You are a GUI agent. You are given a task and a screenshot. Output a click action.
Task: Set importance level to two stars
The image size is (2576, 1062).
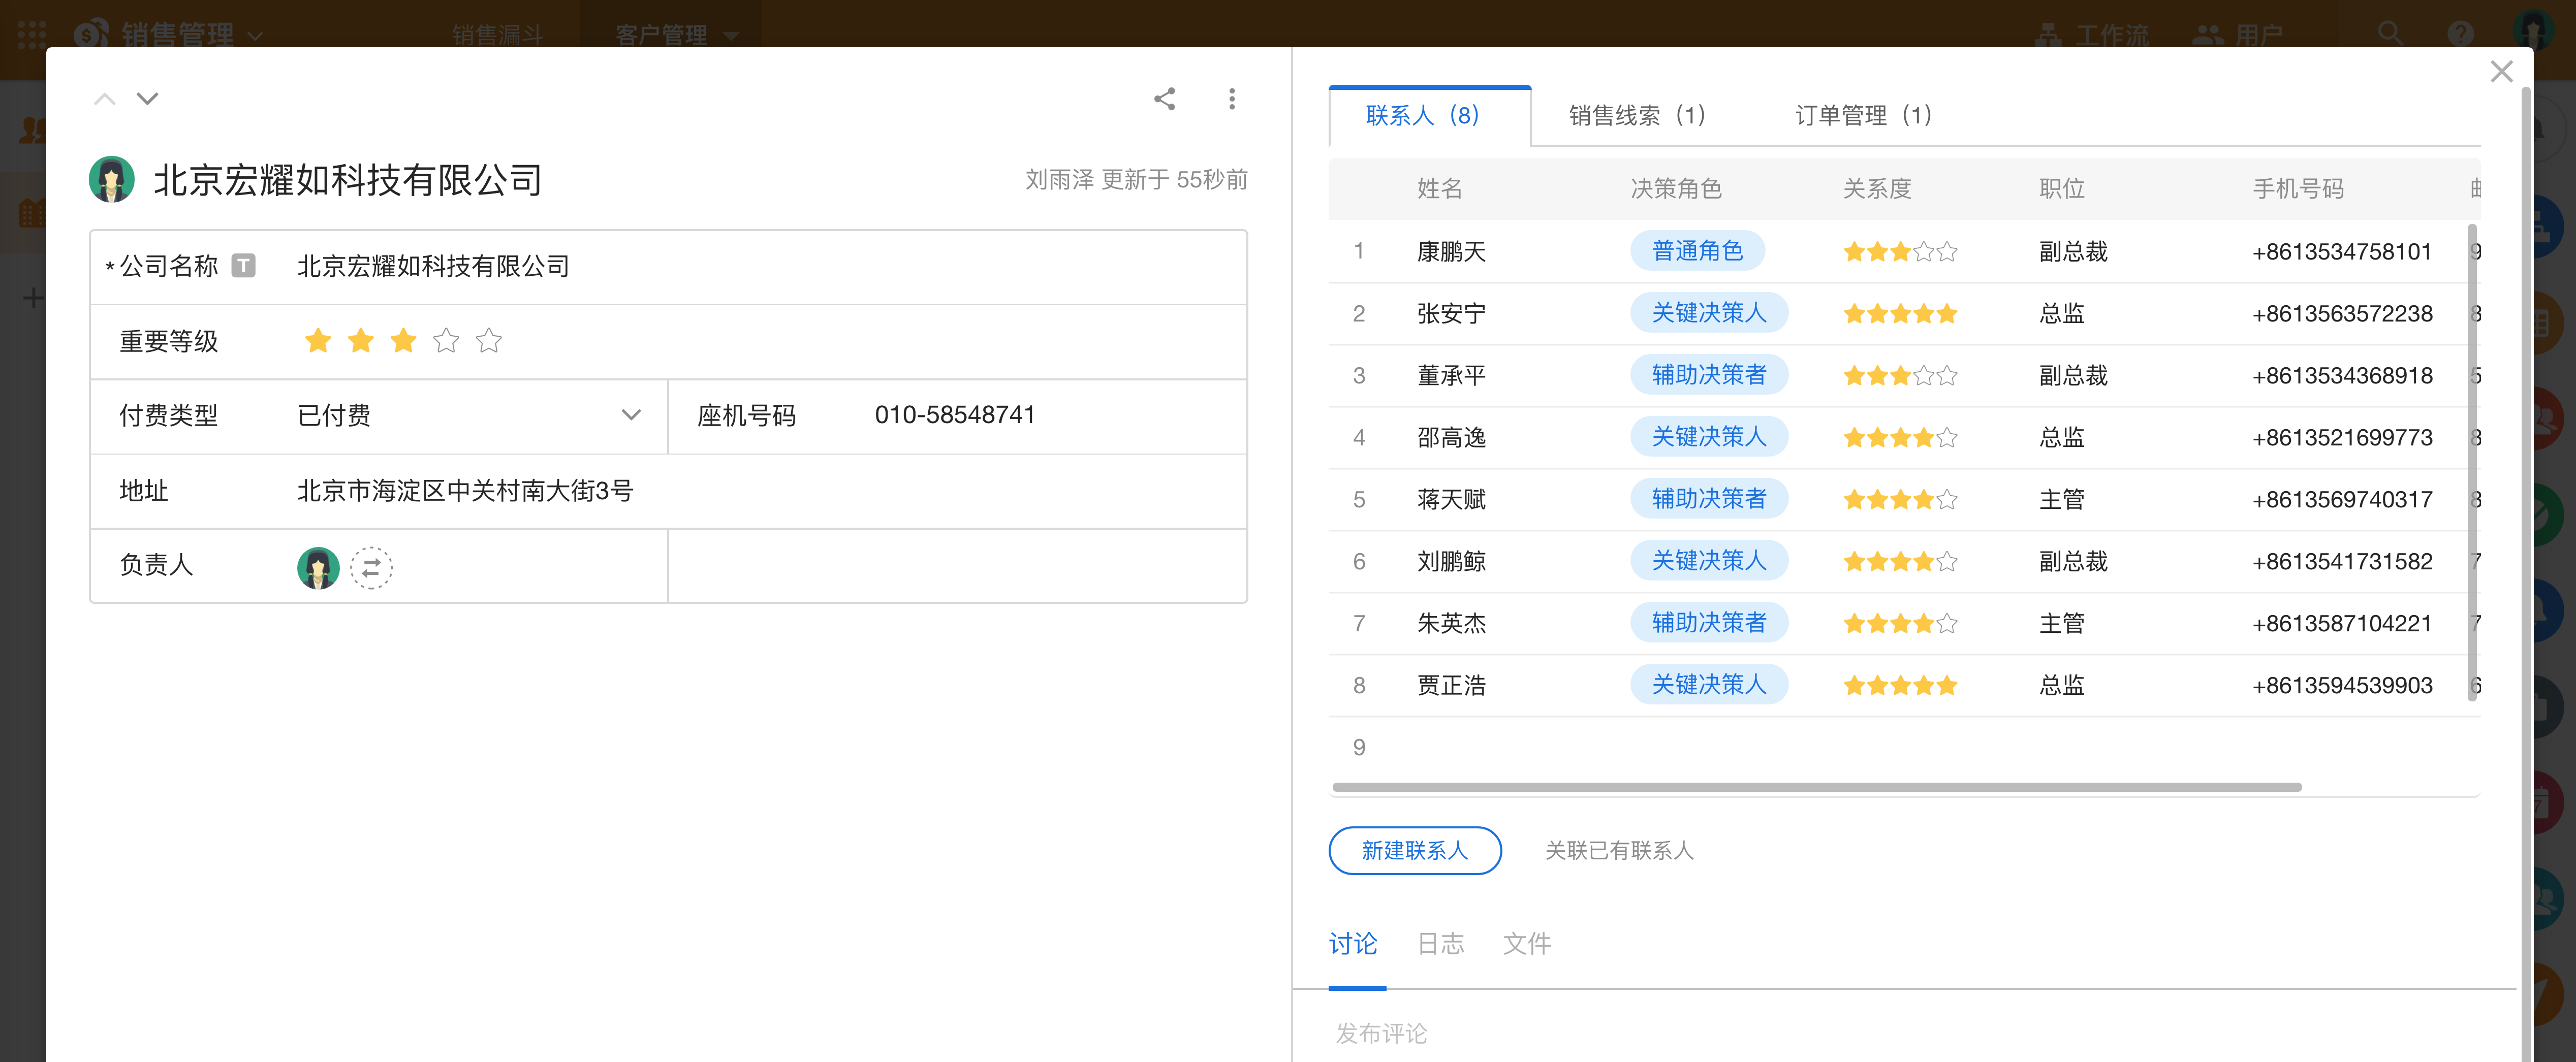point(361,341)
